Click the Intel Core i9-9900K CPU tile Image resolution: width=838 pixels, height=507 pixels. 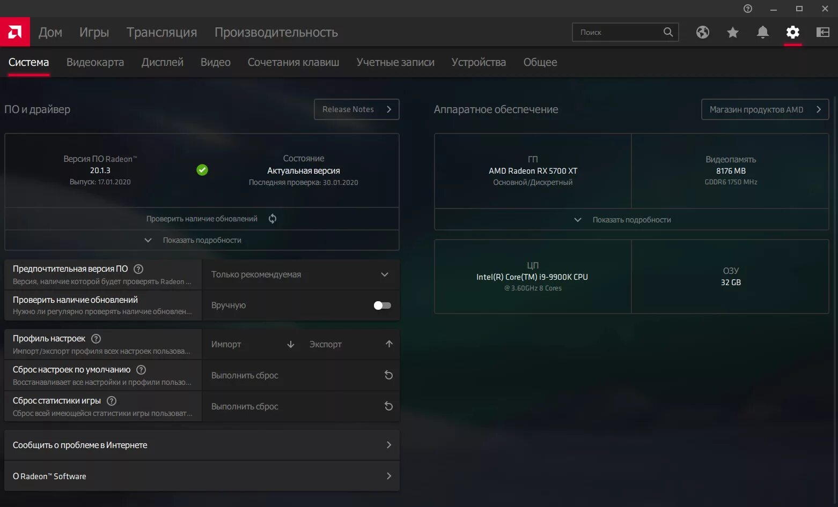point(533,277)
